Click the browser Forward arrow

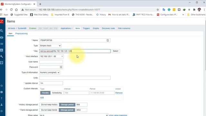tap(6, 10)
